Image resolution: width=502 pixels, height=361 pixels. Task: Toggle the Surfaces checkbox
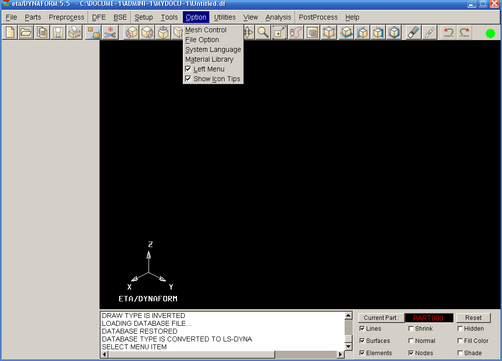362,340
